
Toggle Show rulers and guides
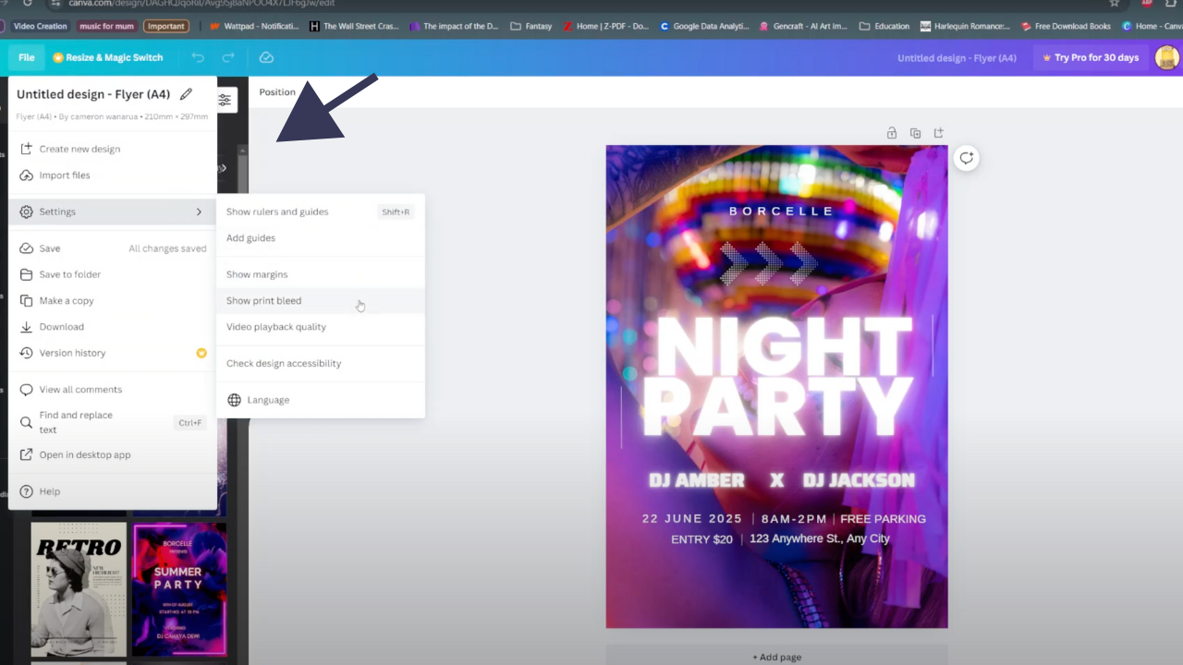pyautogui.click(x=321, y=212)
